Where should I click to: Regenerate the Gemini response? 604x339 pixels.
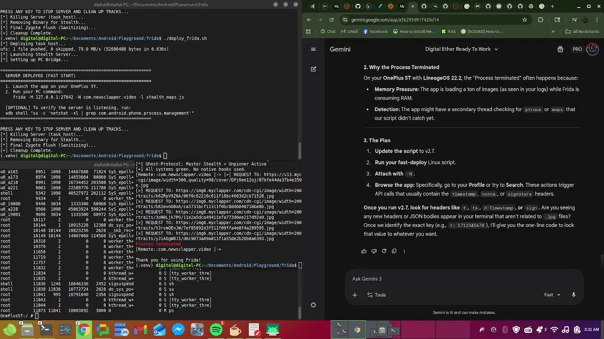pyautogui.click(x=384, y=251)
